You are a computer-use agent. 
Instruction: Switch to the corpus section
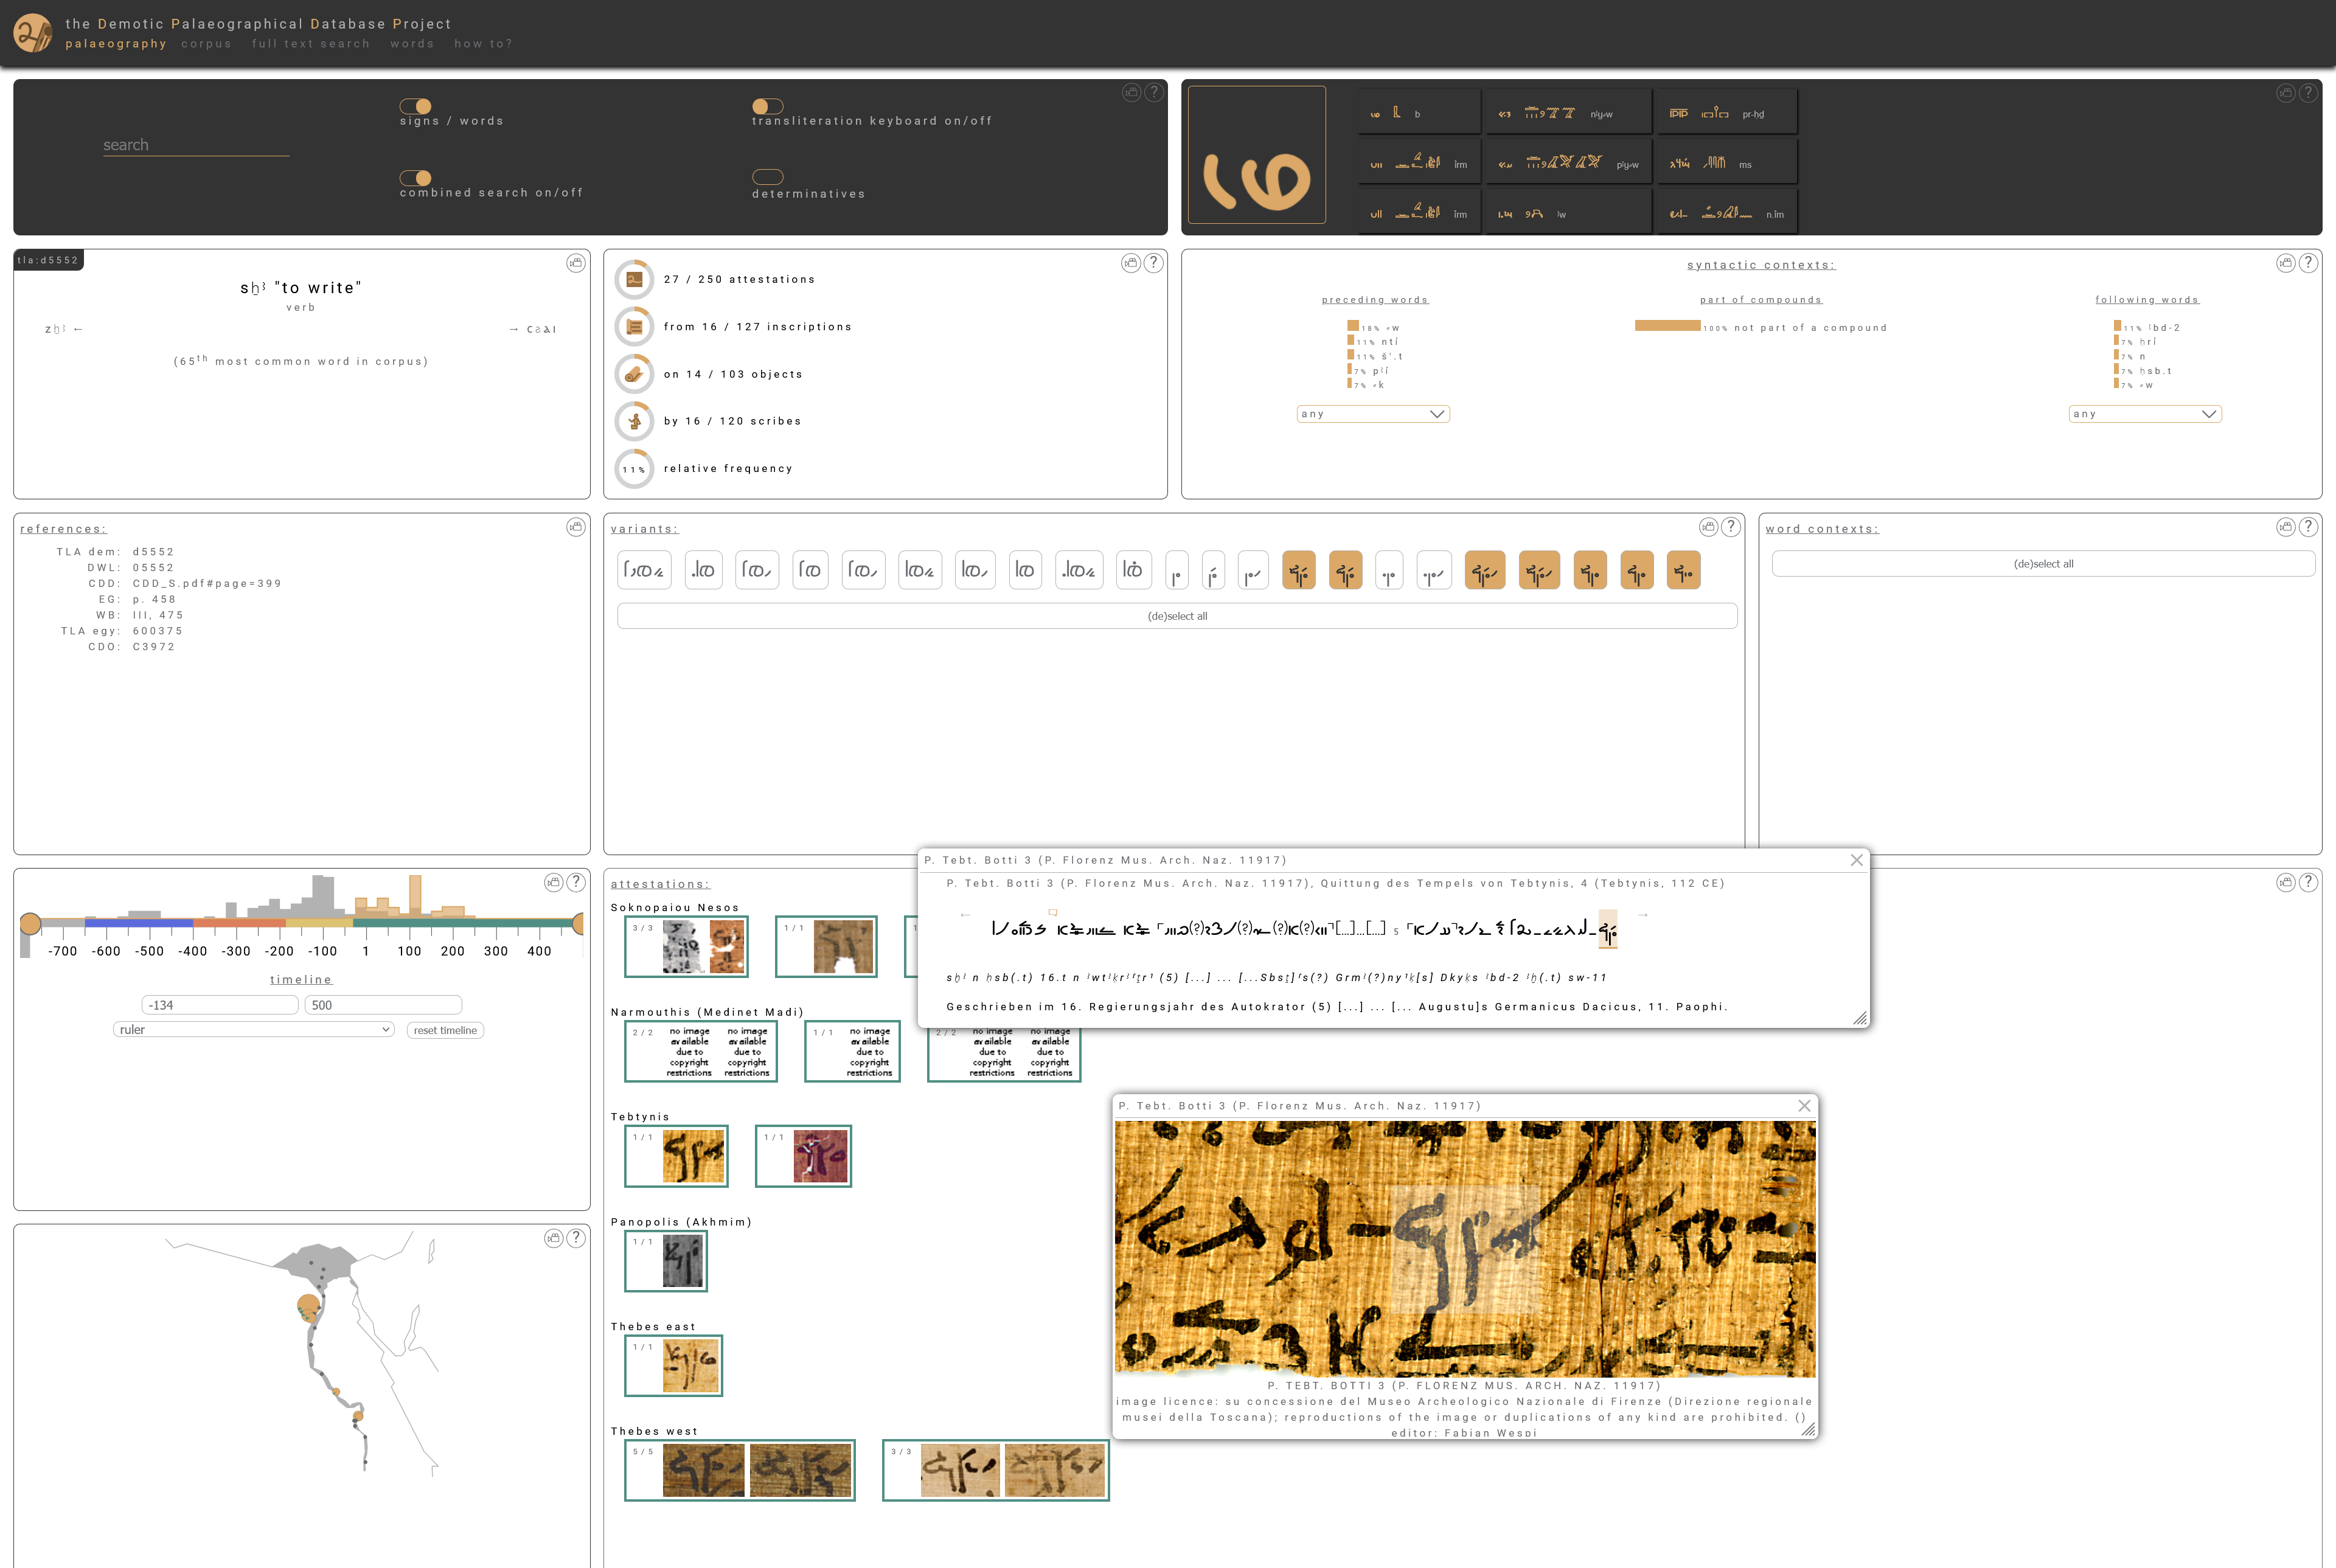pyautogui.click(x=206, y=44)
